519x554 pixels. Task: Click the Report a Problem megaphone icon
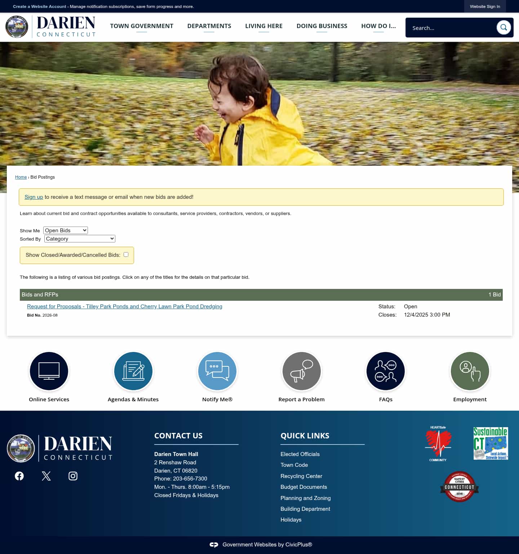pyautogui.click(x=301, y=371)
